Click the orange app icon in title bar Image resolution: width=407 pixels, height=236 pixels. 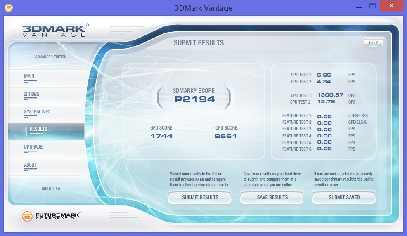click(x=9, y=8)
